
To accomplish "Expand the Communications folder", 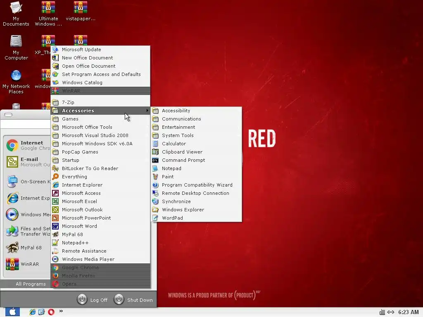I will tap(196, 119).
